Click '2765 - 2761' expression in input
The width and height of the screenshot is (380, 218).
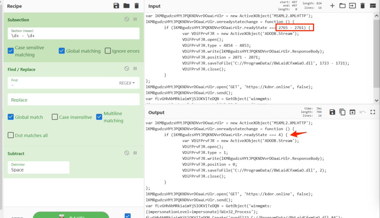(x=291, y=28)
